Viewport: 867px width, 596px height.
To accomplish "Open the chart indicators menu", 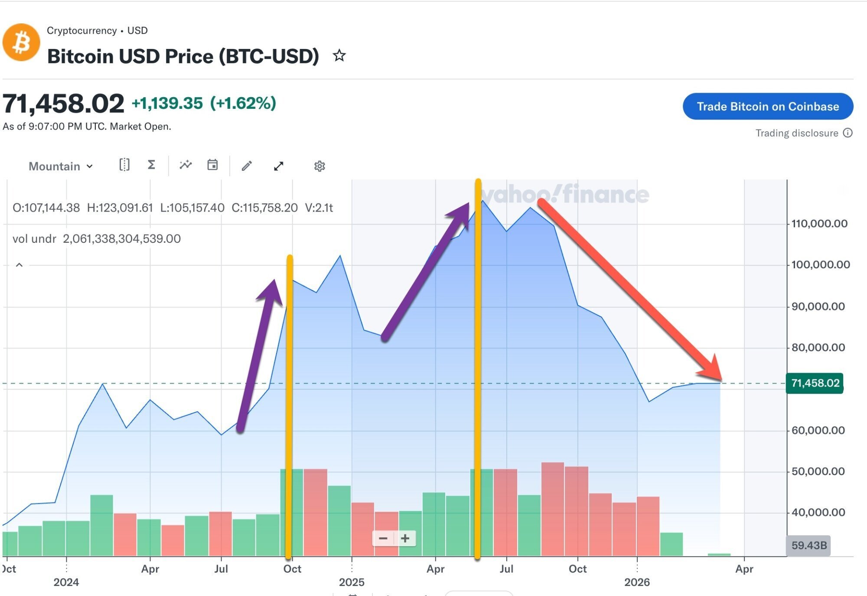I will (186, 165).
